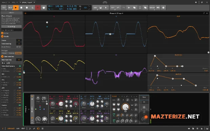This screenshot has height=131, width=210.
Task: Click the time signature 4/4 field
Action: pyautogui.click(x=61, y=9)
